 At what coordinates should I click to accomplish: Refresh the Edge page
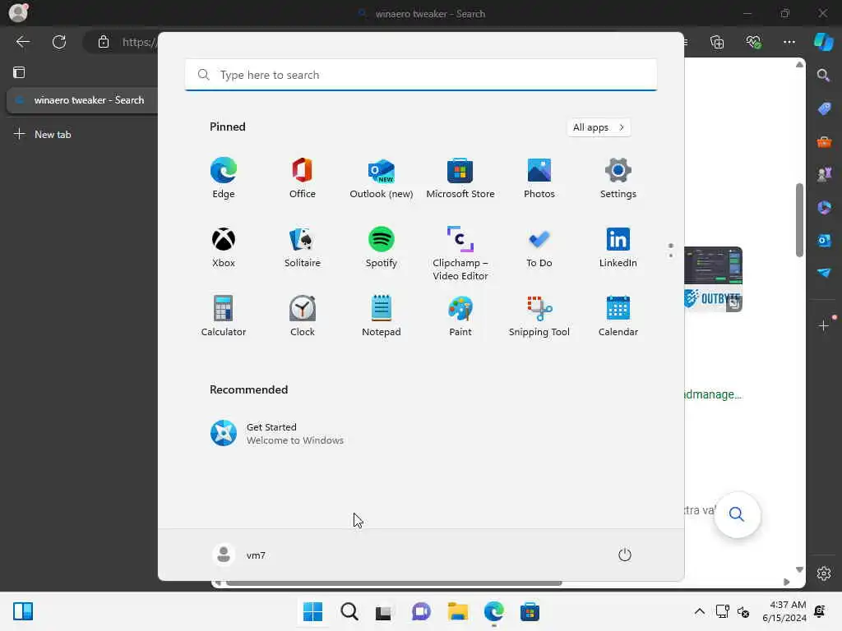(59, 42)
